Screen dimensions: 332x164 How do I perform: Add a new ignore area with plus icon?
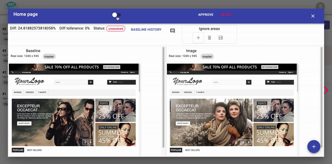(198, 38)
